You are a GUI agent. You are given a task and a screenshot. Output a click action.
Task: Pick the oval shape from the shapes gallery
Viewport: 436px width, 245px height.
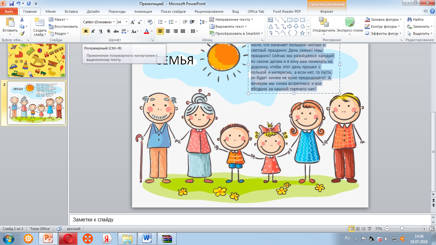(x=296, y=20)
